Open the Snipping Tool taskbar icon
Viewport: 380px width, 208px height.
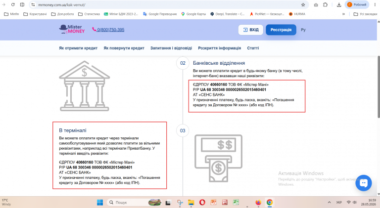(180, 203)
